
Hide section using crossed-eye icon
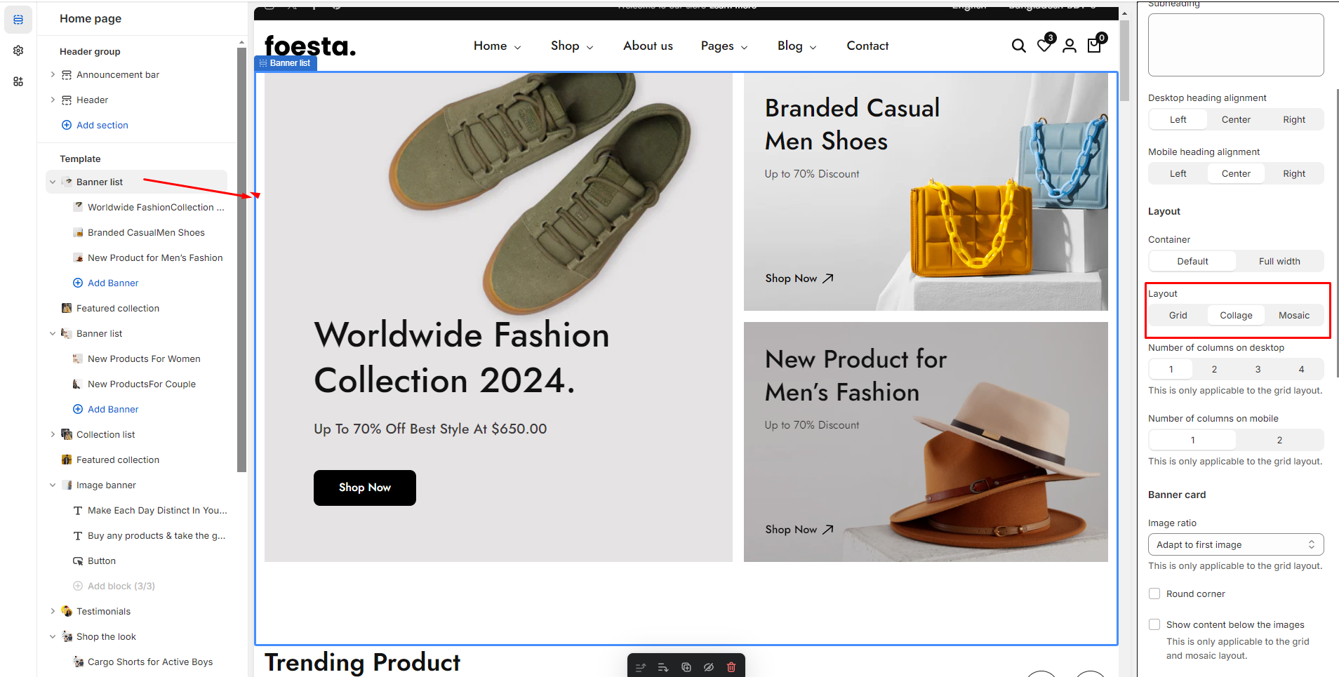tap(709, 667)
